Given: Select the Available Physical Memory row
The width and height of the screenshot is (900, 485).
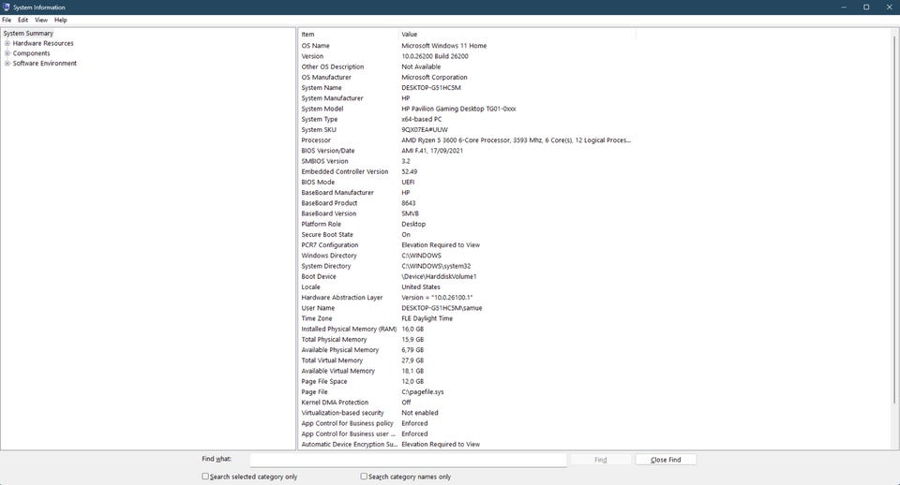Looking at the screenshot, I should click(x=467, y=349).
